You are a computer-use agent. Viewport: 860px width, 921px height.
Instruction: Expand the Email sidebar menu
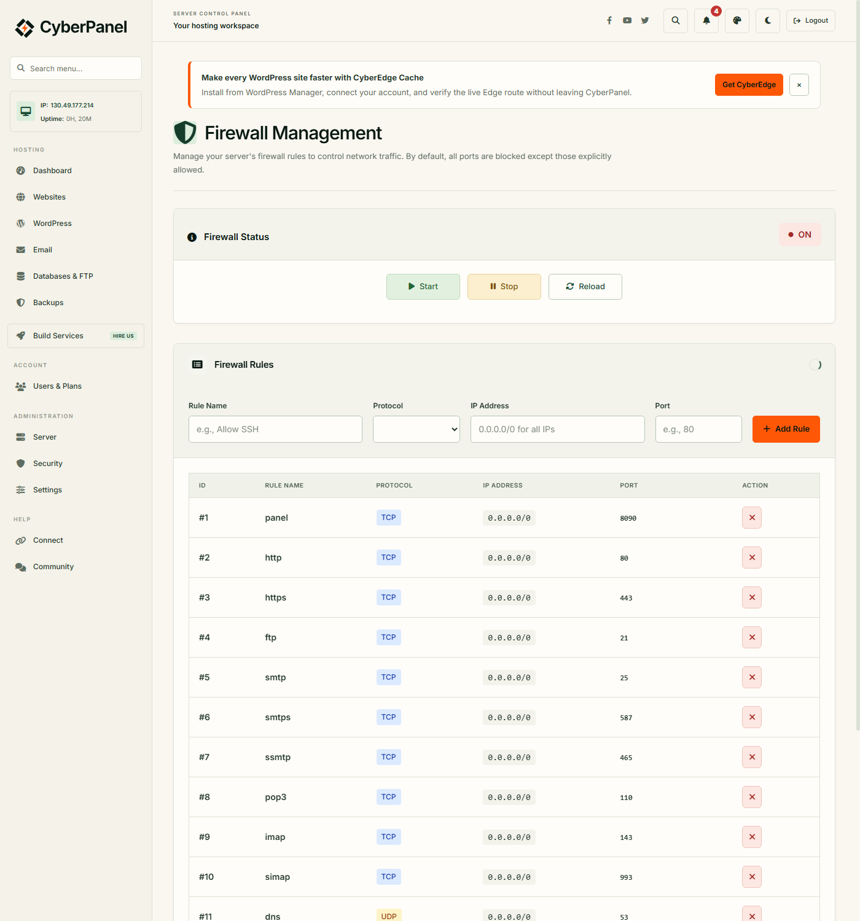click(x=76, y=250)
